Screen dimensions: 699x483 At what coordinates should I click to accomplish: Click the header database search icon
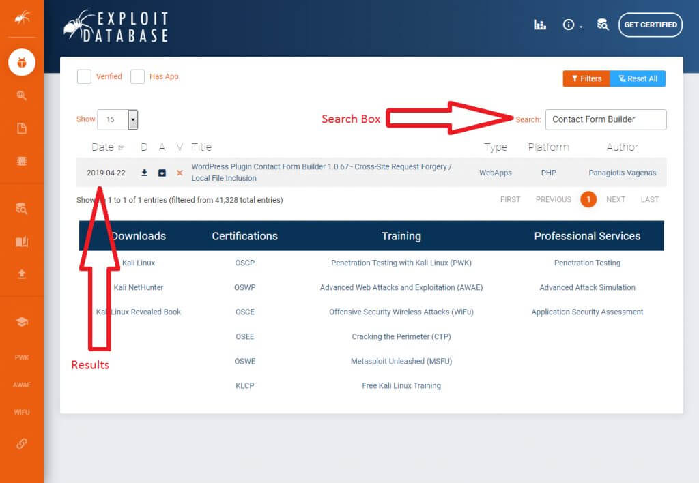[x=603, y=25]
